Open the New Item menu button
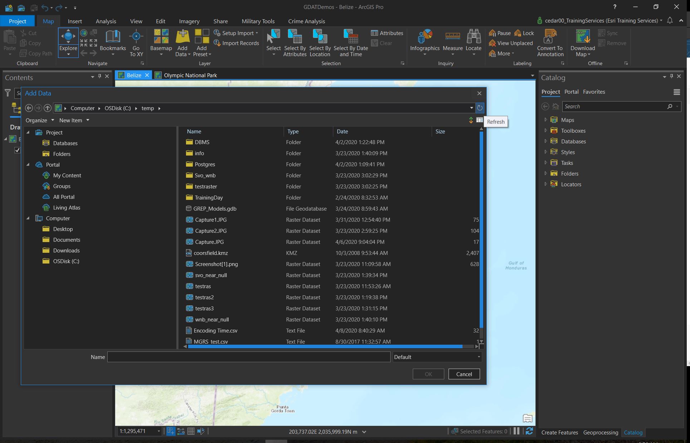 [74, 120]
